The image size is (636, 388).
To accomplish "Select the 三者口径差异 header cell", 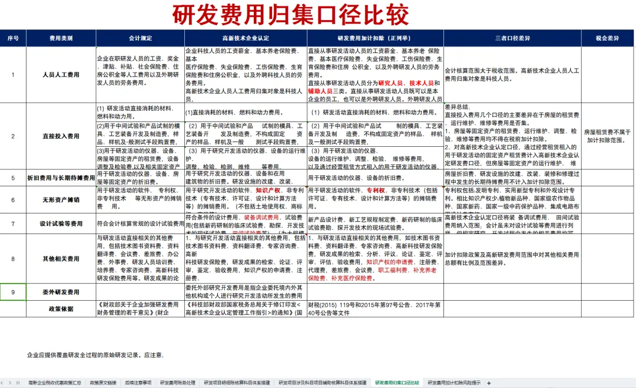I will (x=513, y=38).
